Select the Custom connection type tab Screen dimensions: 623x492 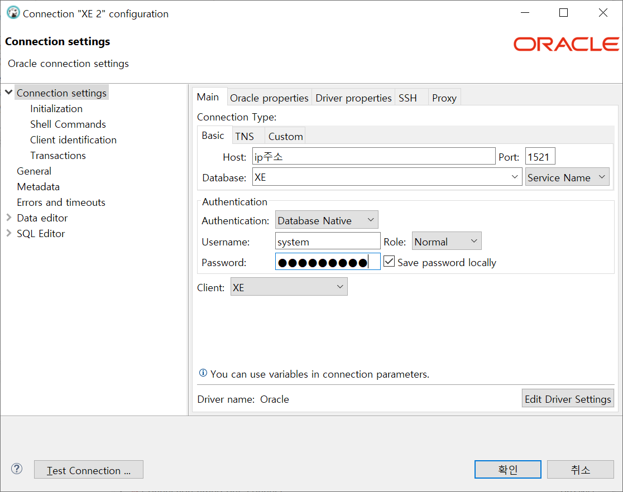(x=286, y=136)
